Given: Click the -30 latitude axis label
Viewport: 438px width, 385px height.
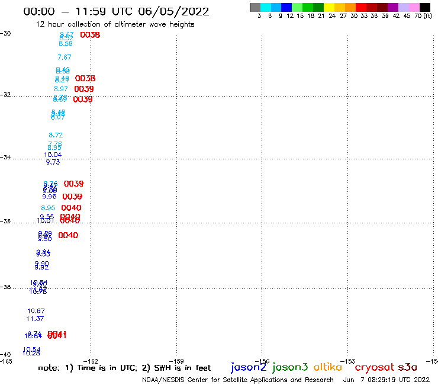Looking at the screenshot, I should pos(5,34).
